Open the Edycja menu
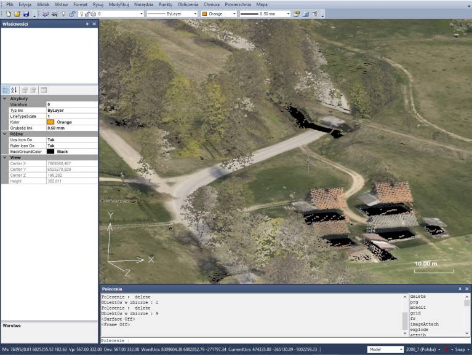Screen dimensions: 472x355 (25, 4)
